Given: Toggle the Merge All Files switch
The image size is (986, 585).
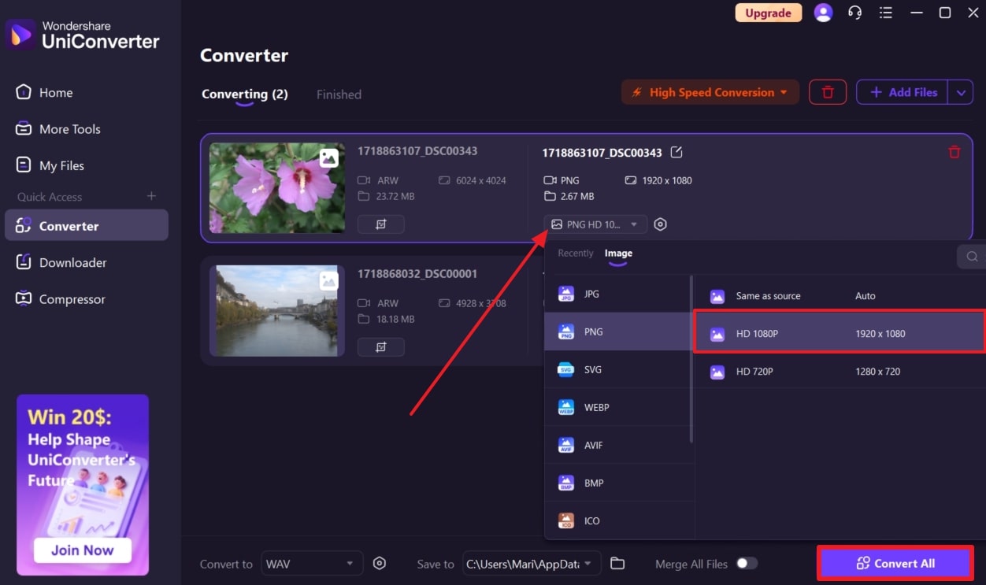Looking at the screenshot, I should click(x=747, y=563).
